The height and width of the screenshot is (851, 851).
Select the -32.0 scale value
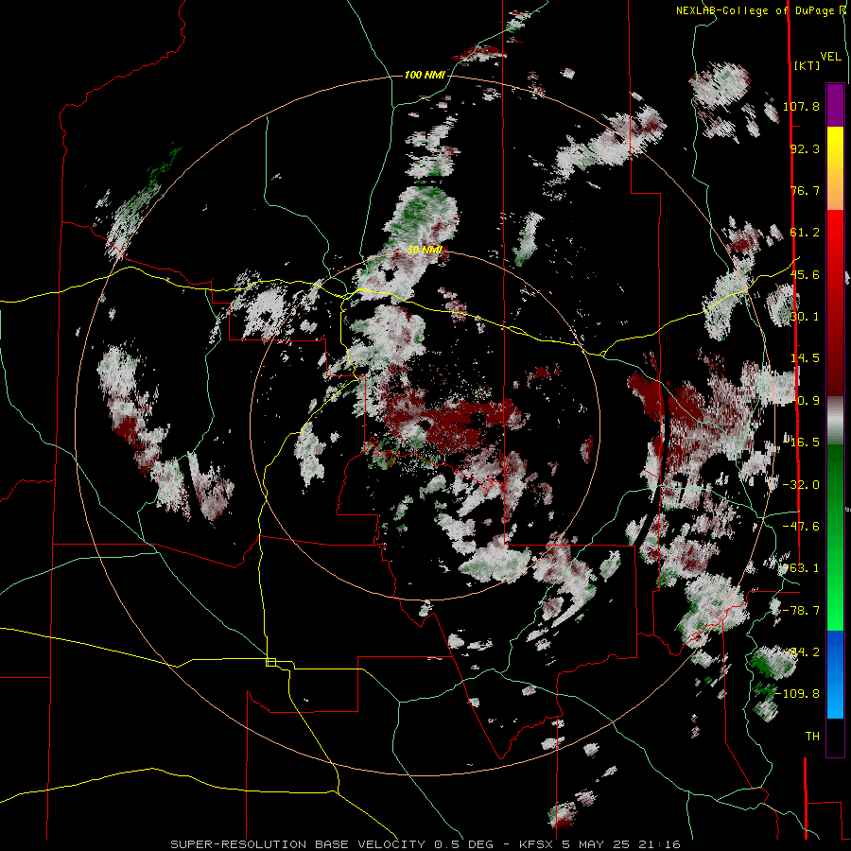point(801,485)
